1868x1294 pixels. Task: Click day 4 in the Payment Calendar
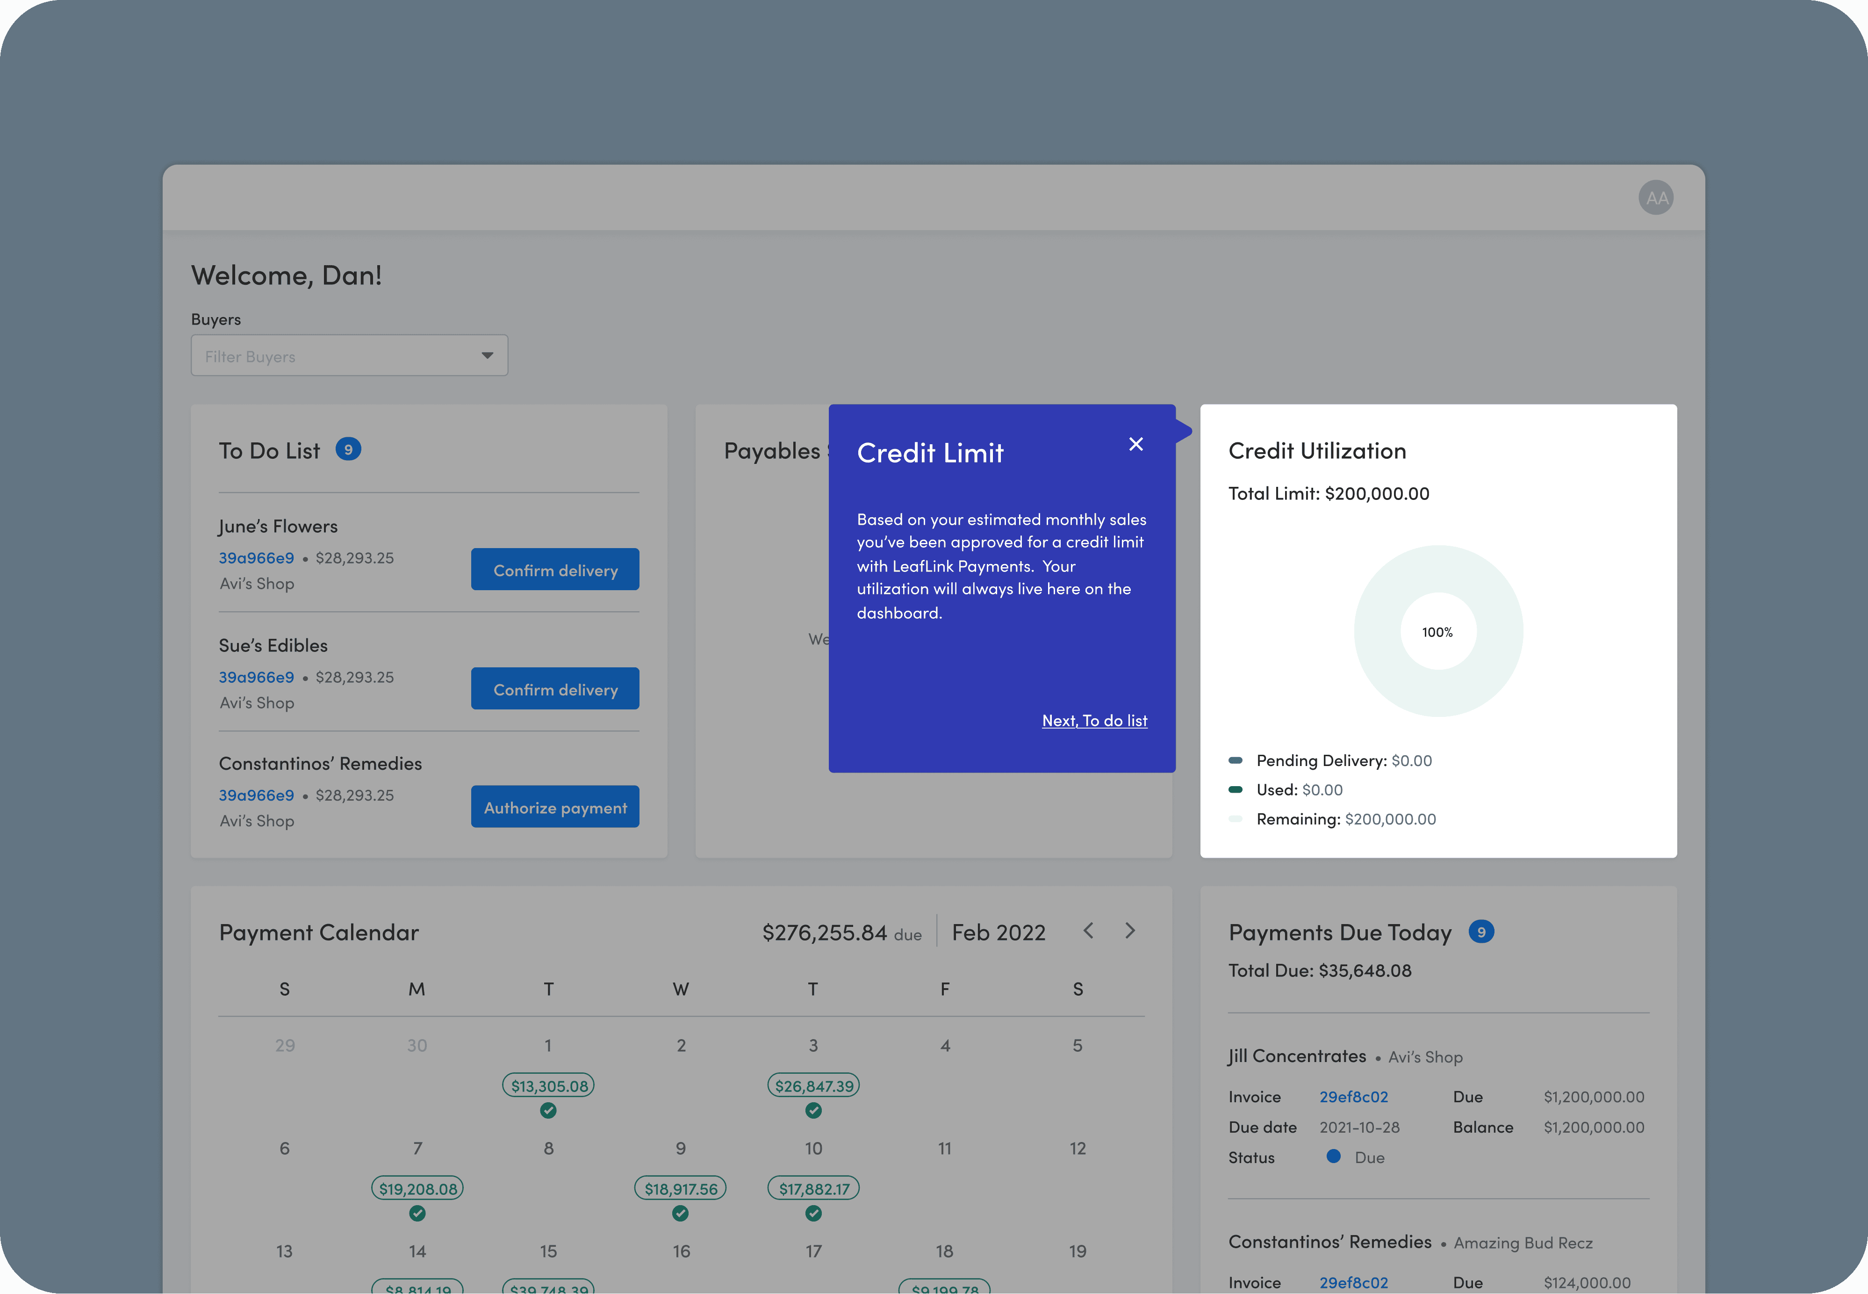click(945, 1046)
